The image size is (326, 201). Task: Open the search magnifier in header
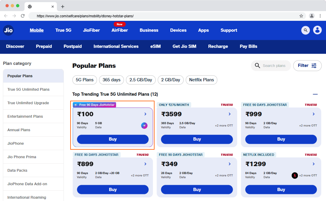click(x=306, y=30)
